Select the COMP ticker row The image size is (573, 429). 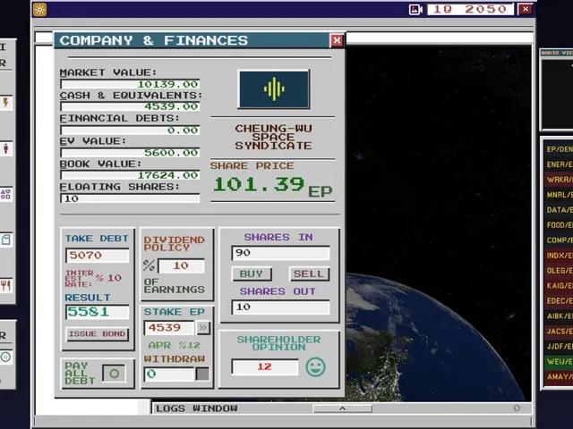click(x=559, y=240)
